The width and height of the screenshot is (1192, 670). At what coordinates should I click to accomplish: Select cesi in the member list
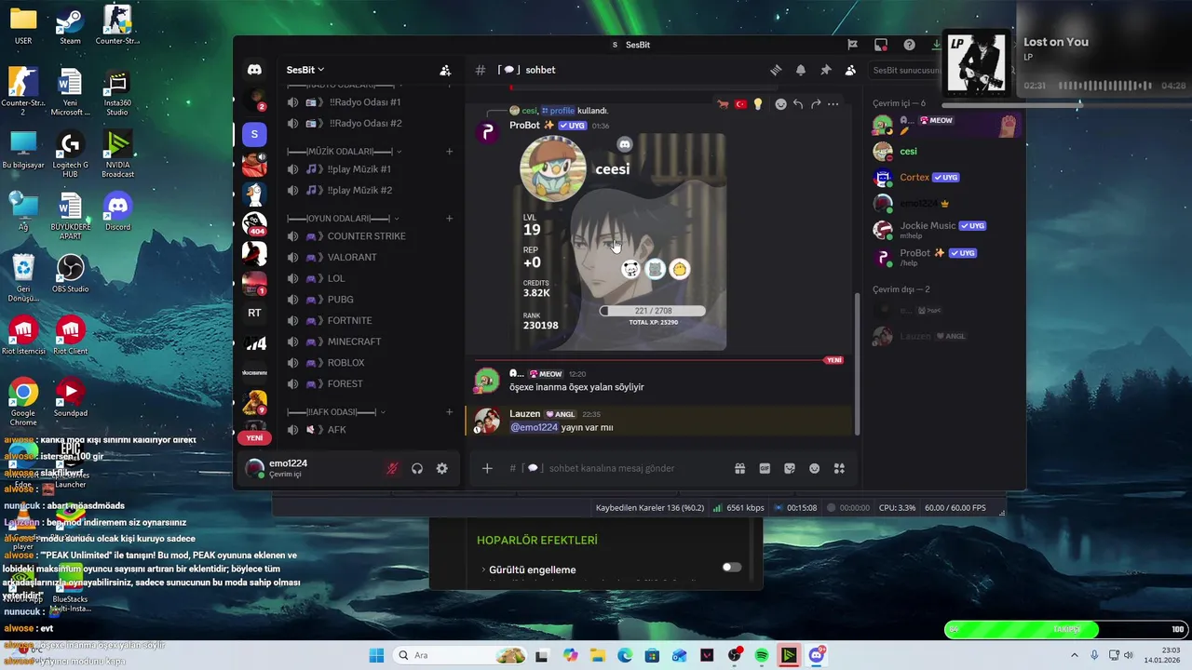point(945,152)
